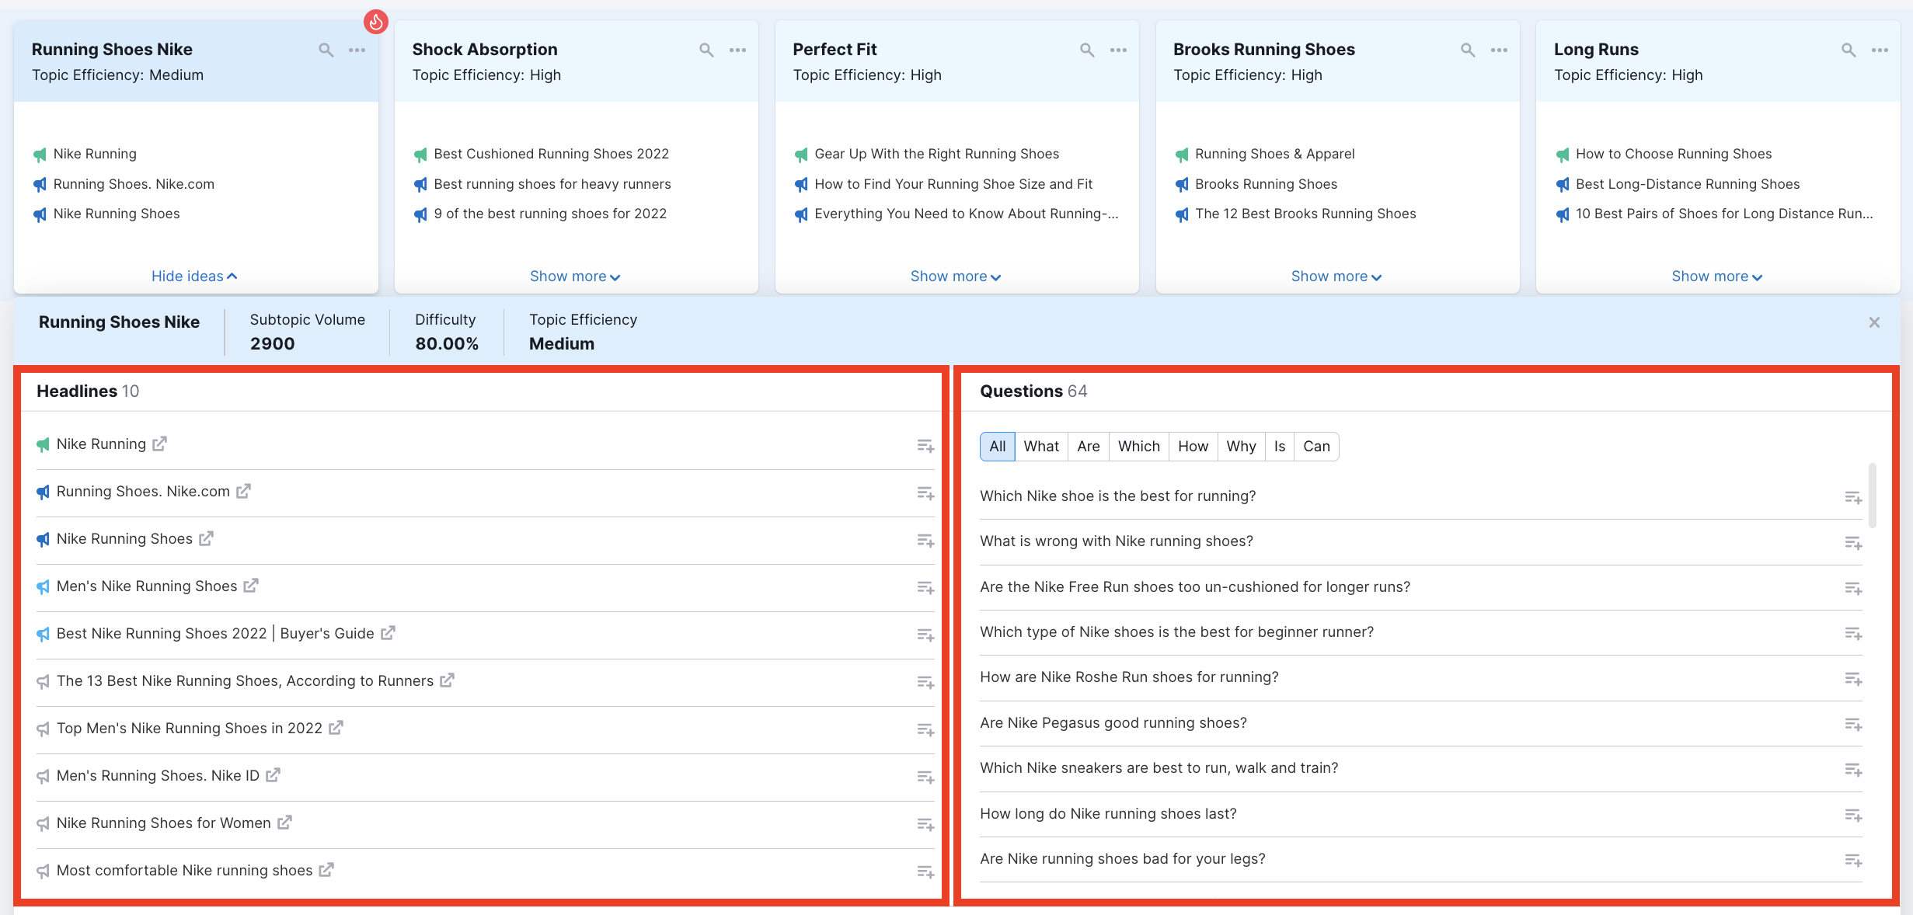
Task: Click the search icon on the Shock Absorption card
Action: 706,49
